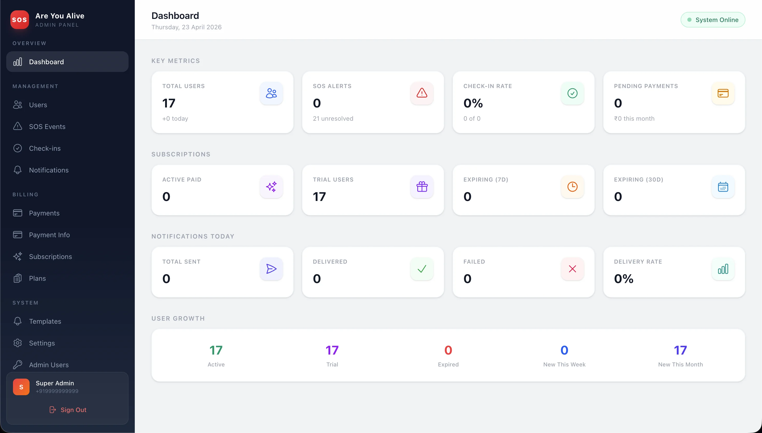Image resolution: width=762 pixels, height=433 pixels.
Task: Select the Users icon in Management section
Action: (x=17, y=105)
